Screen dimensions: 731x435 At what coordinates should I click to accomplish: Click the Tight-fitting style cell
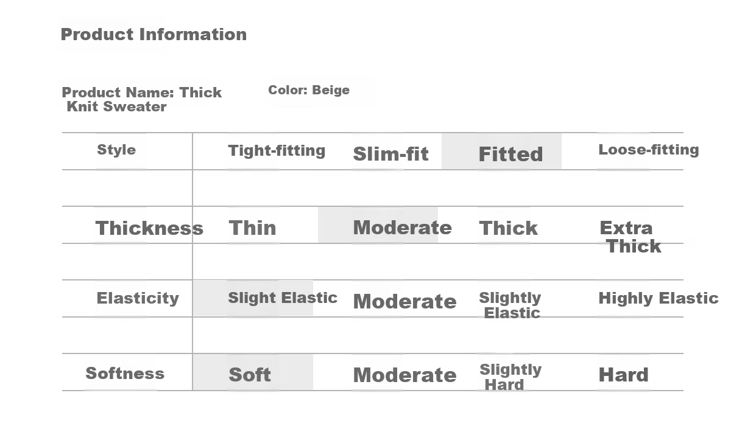tap(277, 151)
